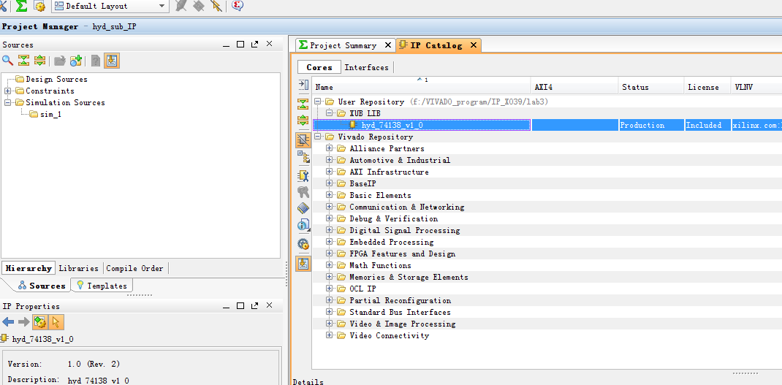Select hyd_74138_v1_0 IP in catalog

coord(392,125)
